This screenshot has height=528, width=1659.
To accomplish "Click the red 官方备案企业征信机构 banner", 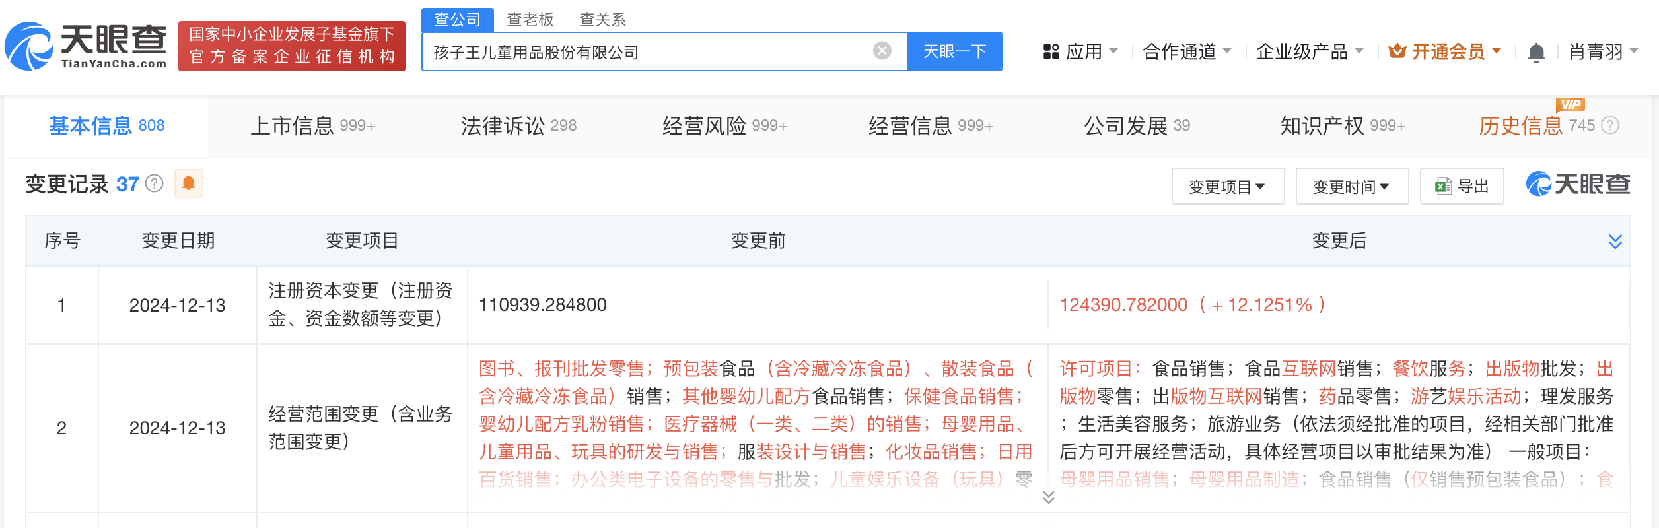I will coord(292,46).
